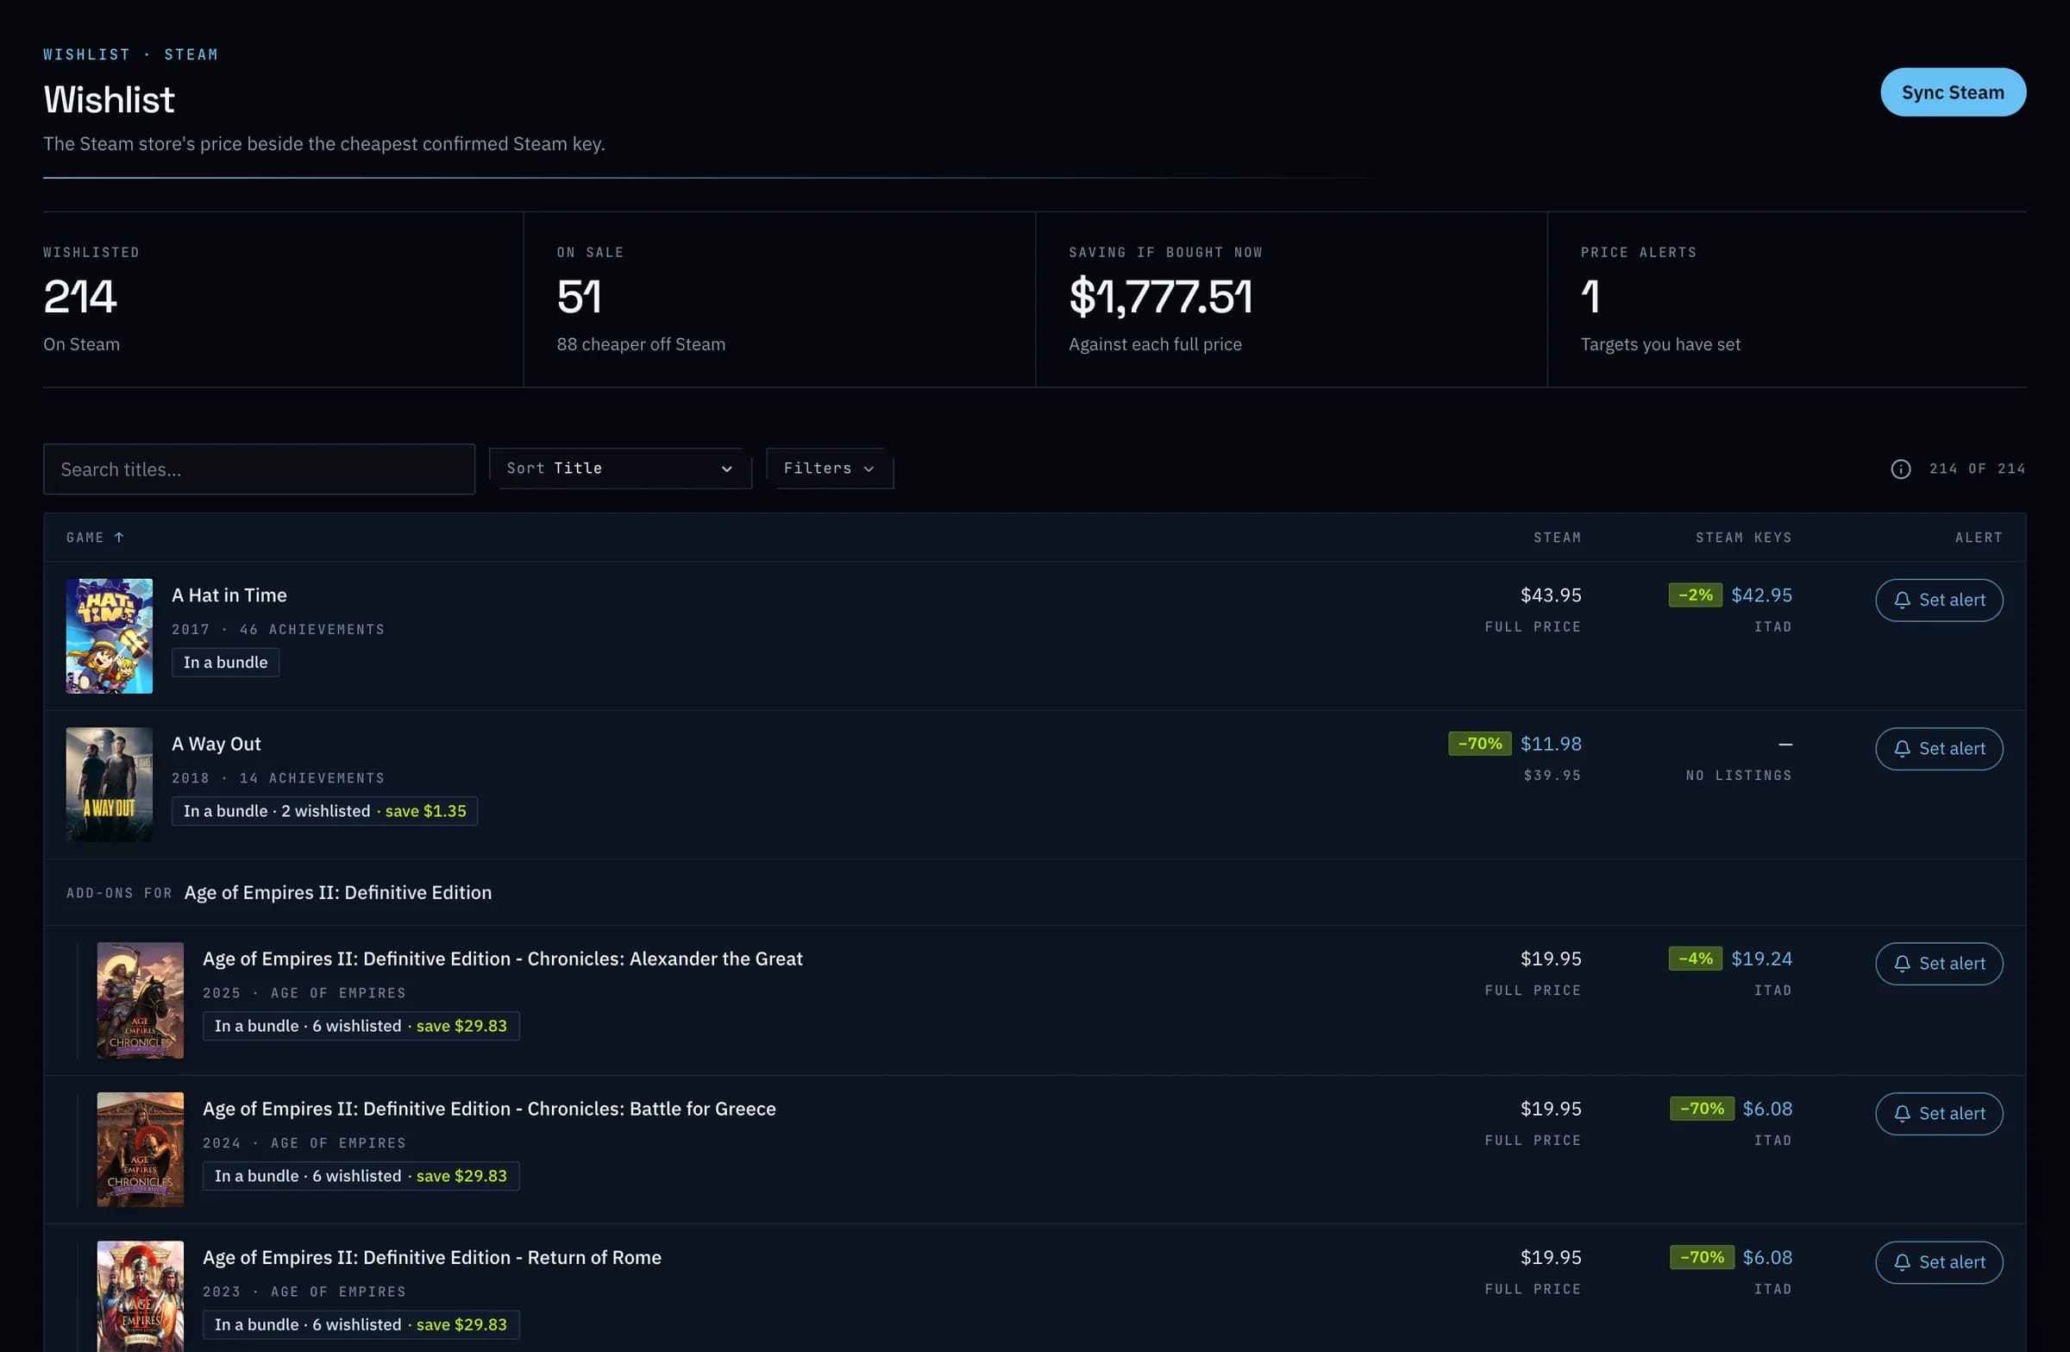Viewport: 2070px width, 1352px height.
Task: Click Alexander the Great's bundle tag
Action: click(x=361, y=1026)
